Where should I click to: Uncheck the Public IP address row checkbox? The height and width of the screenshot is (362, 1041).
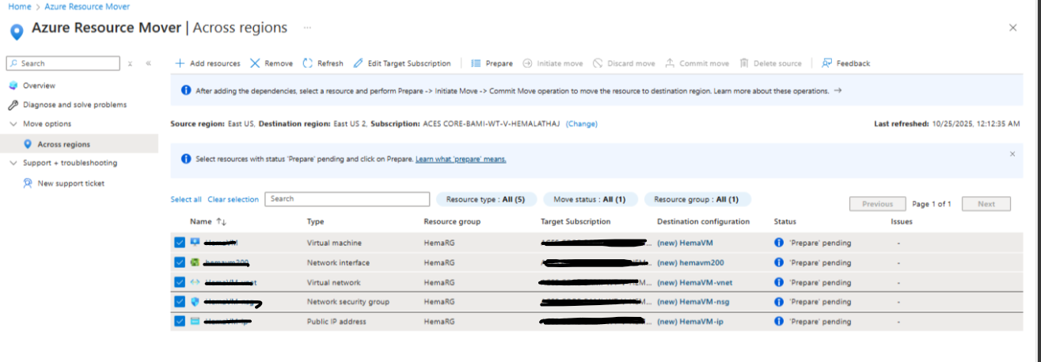point(180,322)
